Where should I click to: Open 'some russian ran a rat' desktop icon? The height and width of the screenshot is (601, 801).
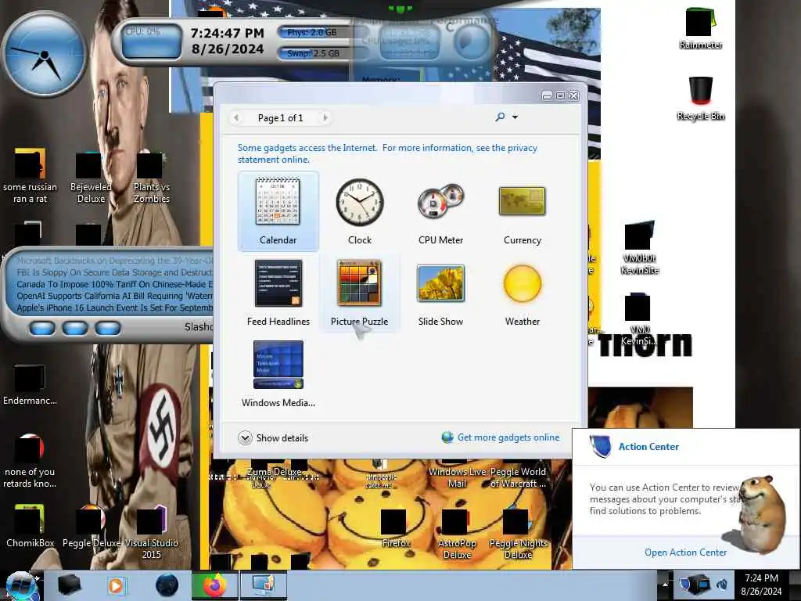pyautogui.click(x=30, y=177)
